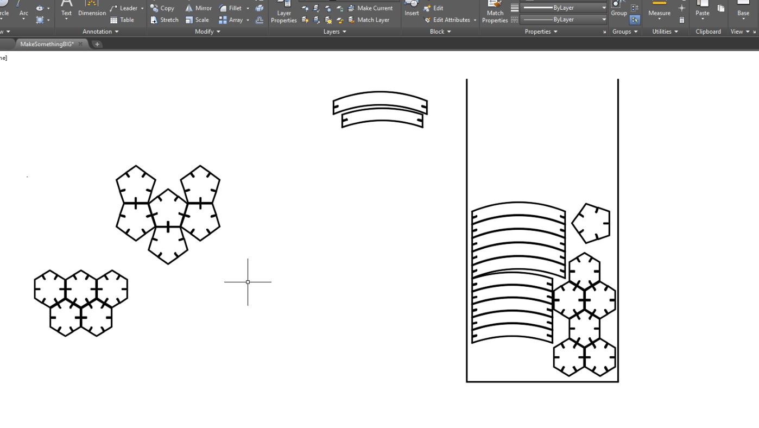Image resolution: width=759 pixels, height=428 pixels.
Task: Click the Base view tool
Action: click(743, 10)
